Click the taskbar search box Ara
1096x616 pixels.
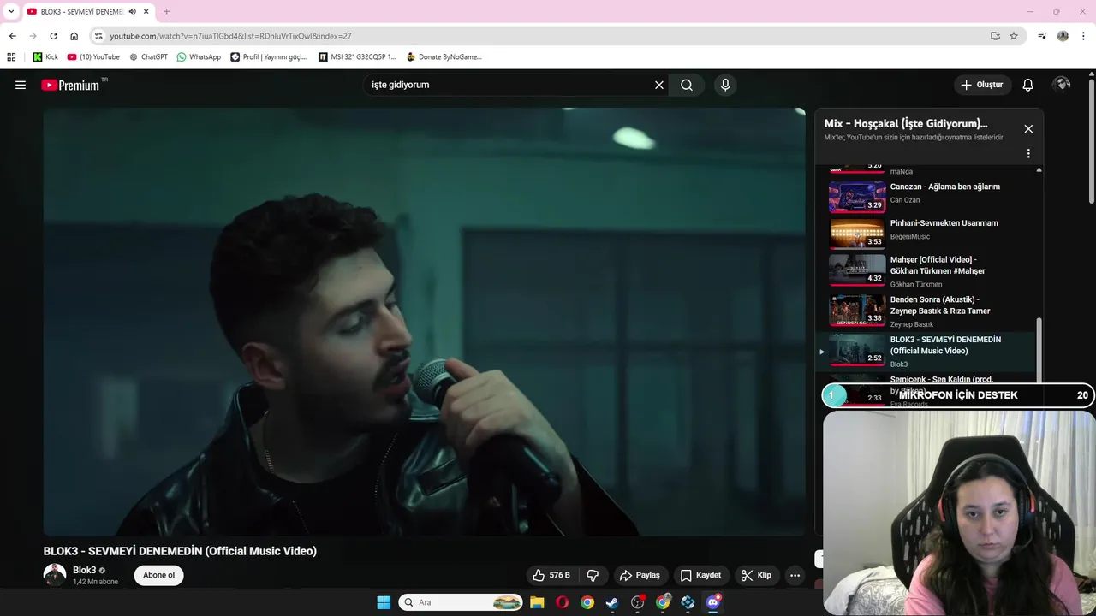point(461,602)
